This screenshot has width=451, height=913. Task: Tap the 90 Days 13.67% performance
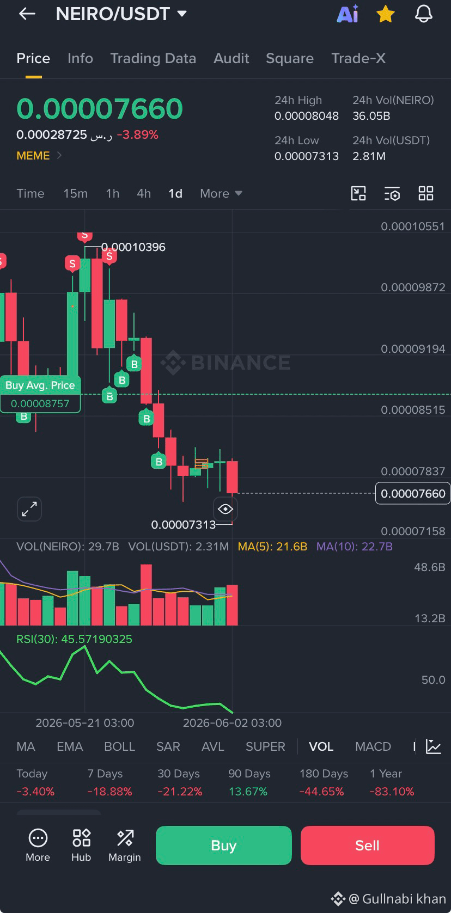click(x=249, y=782)
